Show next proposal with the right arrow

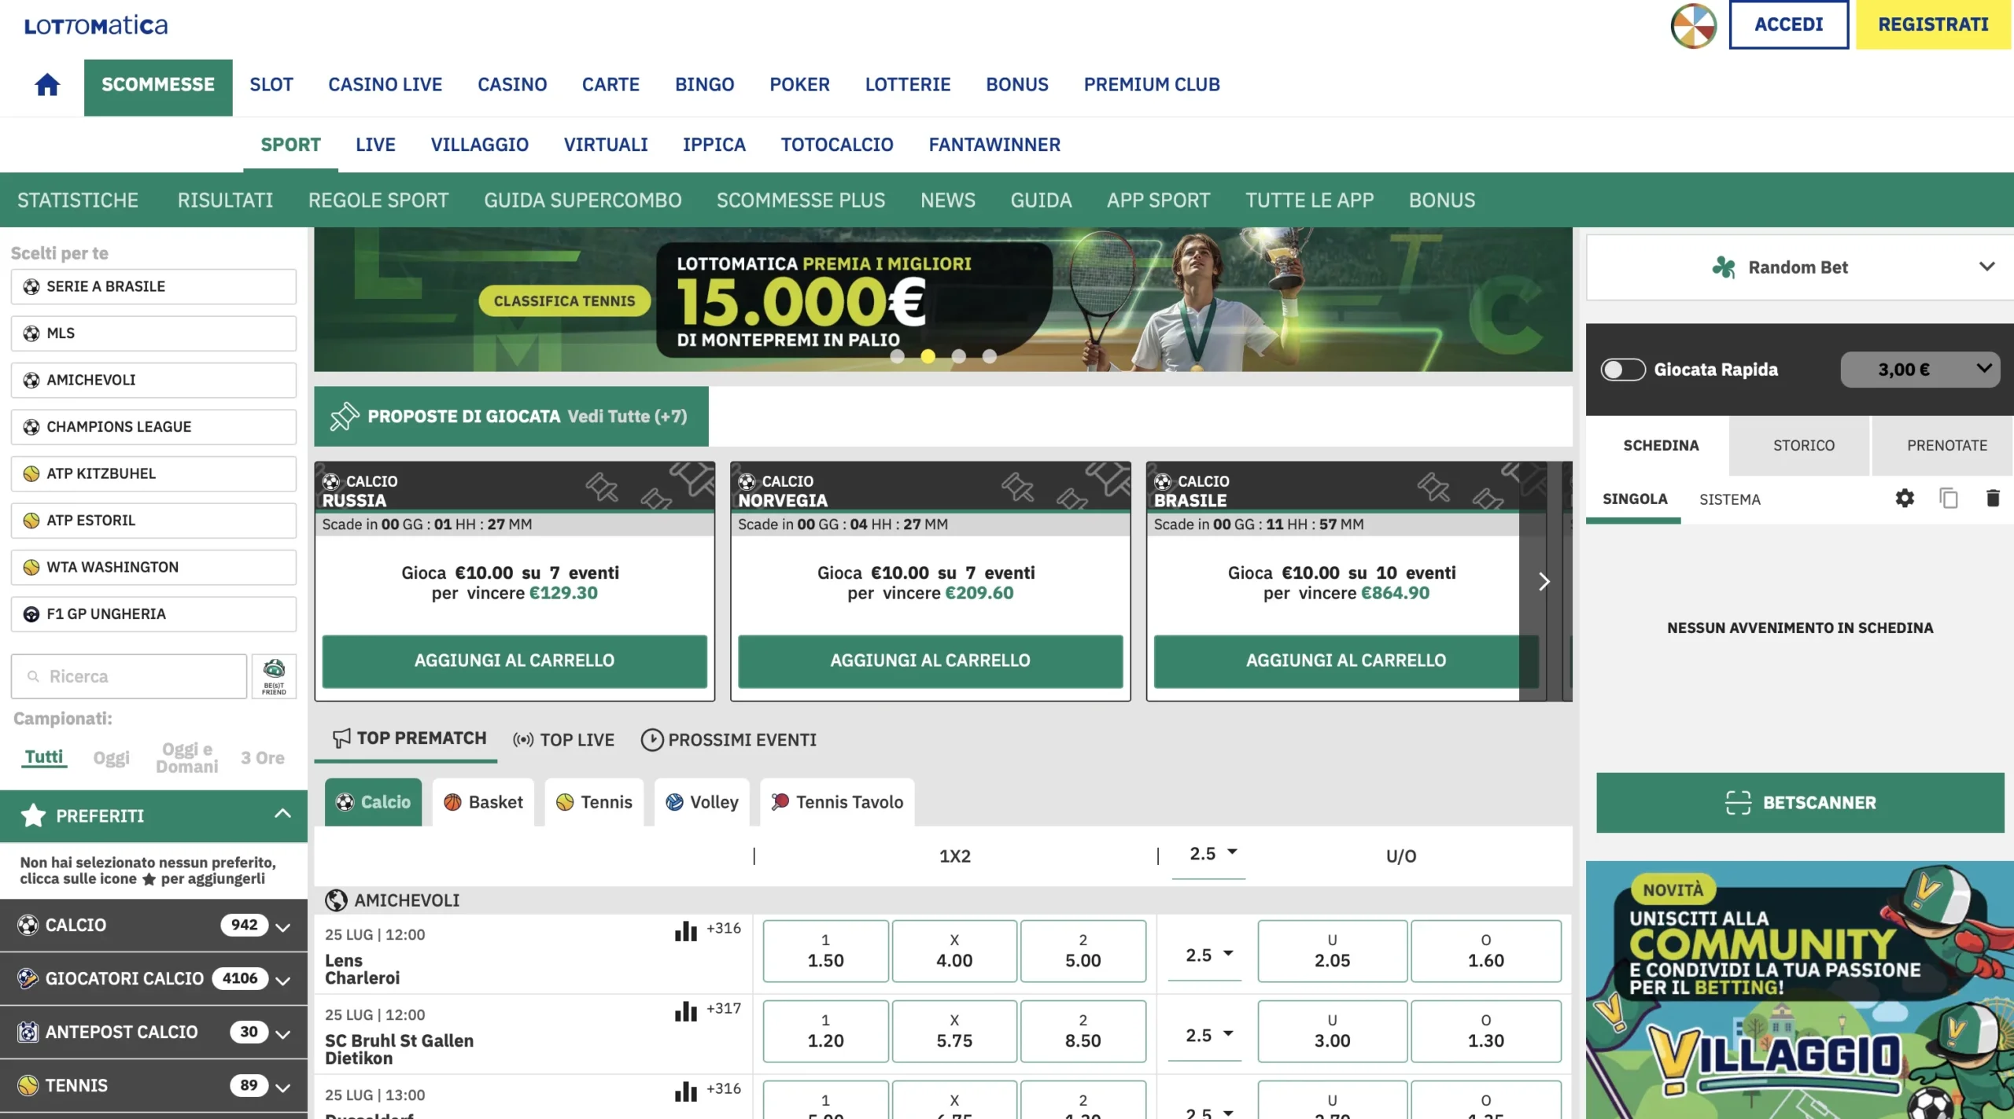[x=1544, y=582]
